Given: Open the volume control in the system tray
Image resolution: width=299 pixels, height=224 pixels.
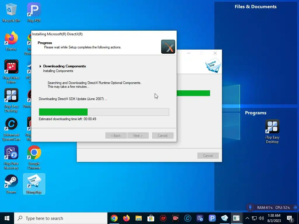Looking at the screenshot, I should point(261,218).
